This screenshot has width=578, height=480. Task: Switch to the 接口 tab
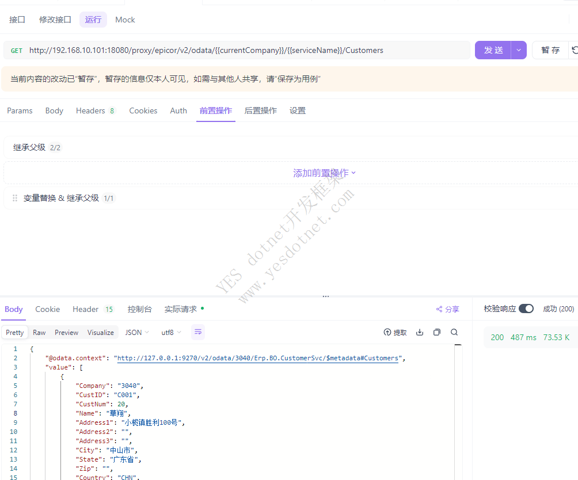point(17,20)
